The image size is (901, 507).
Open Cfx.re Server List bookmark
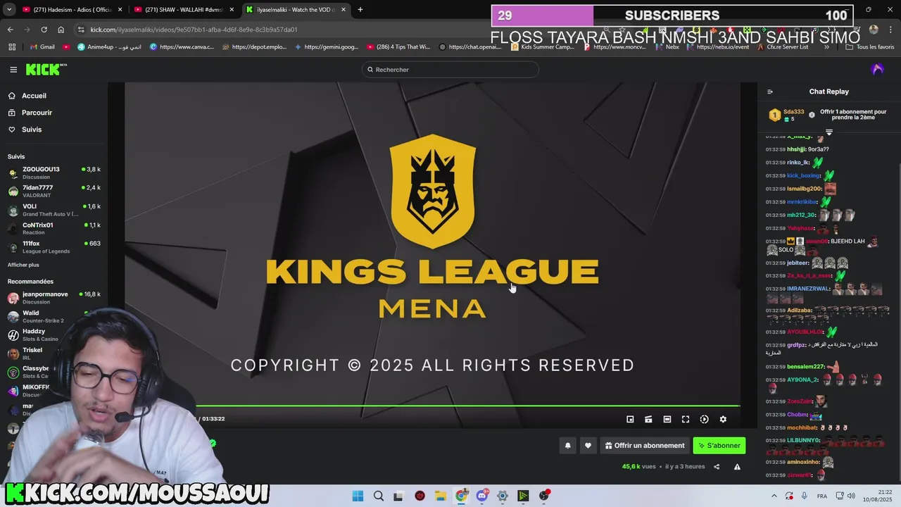point(783,47)
